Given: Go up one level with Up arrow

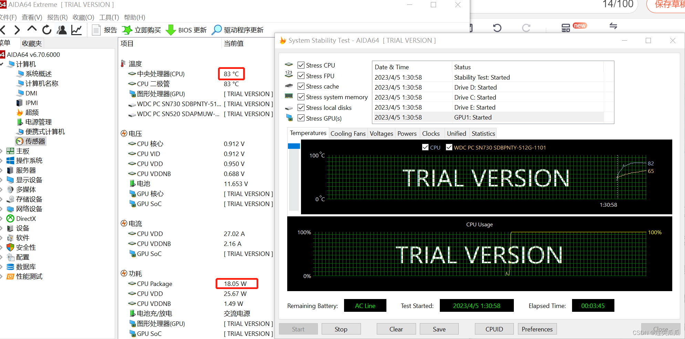Looking at the screenshot, I should coord(32,29).
